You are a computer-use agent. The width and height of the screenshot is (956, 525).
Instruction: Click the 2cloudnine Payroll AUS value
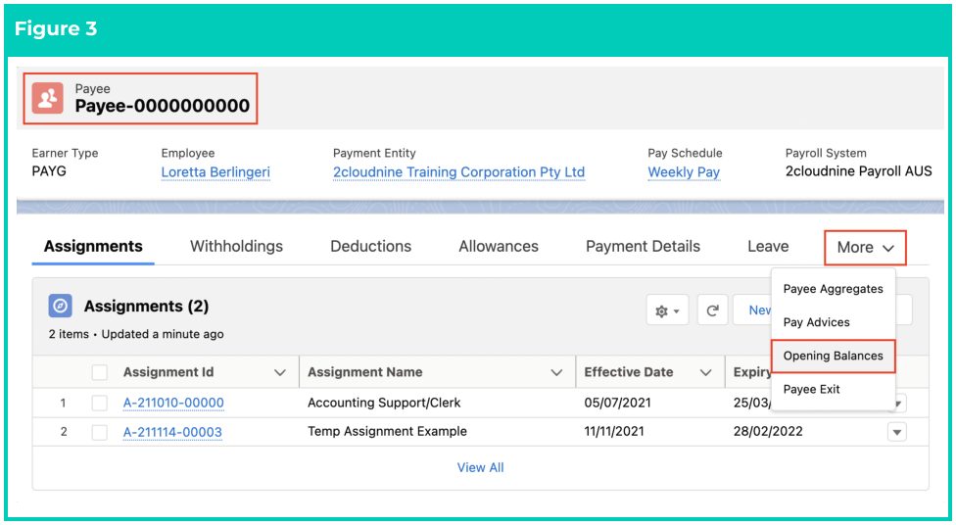coord(858,171)
